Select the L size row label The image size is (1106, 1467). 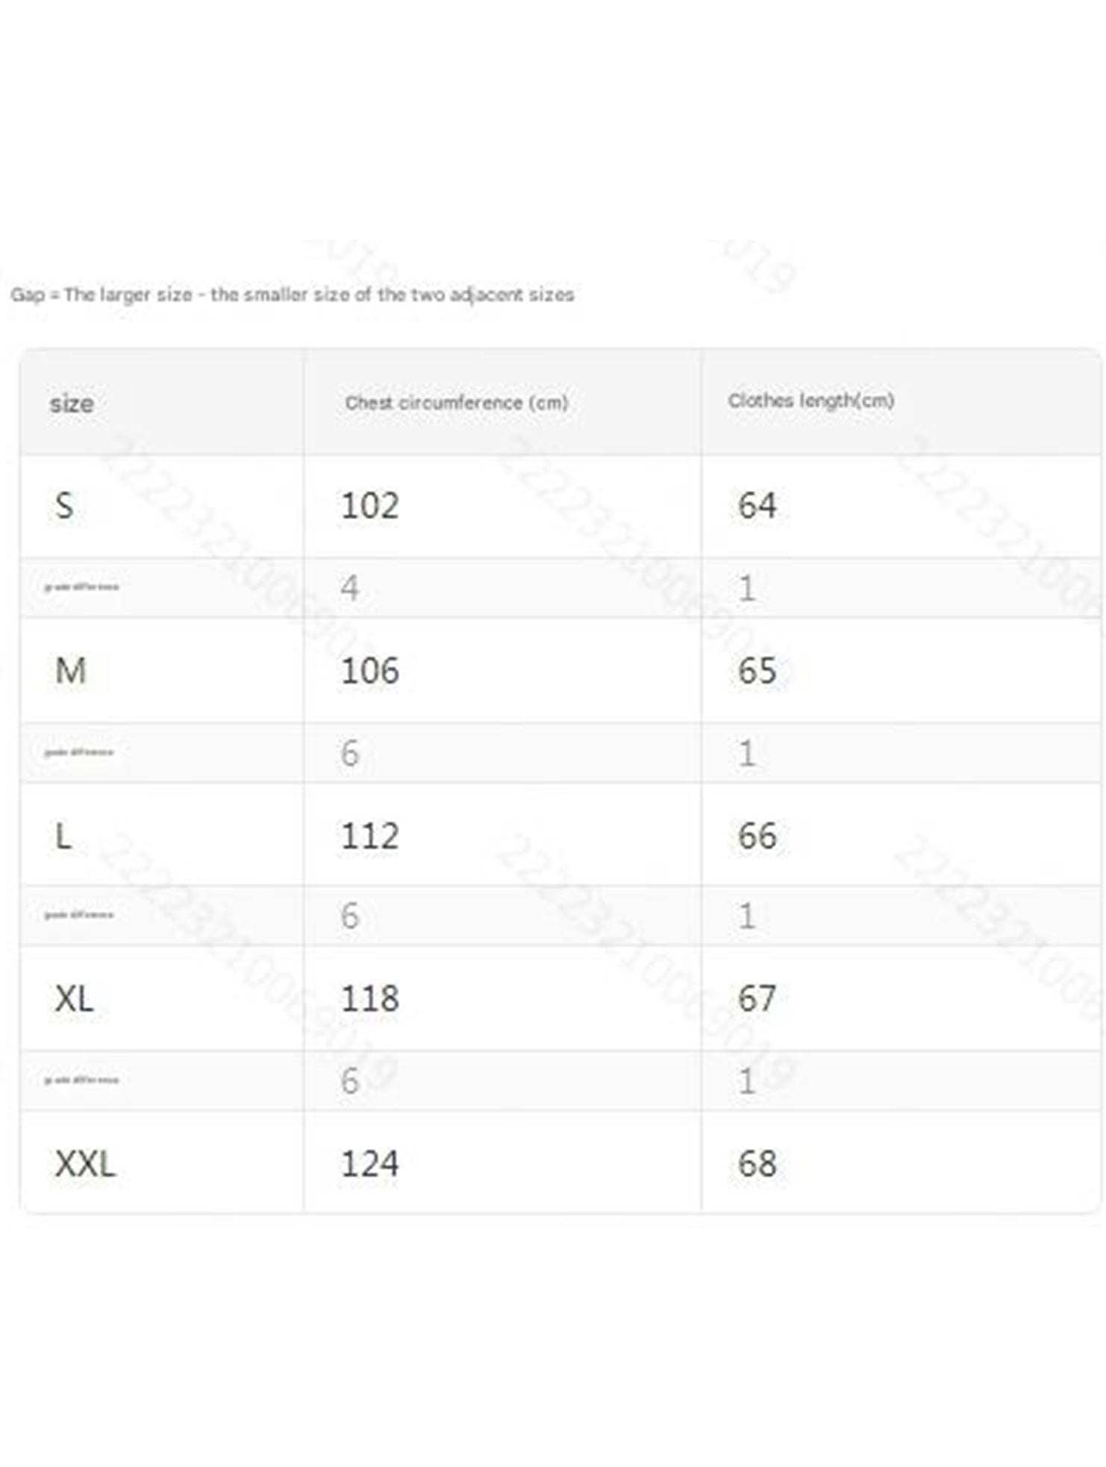[x=63, y=836]
